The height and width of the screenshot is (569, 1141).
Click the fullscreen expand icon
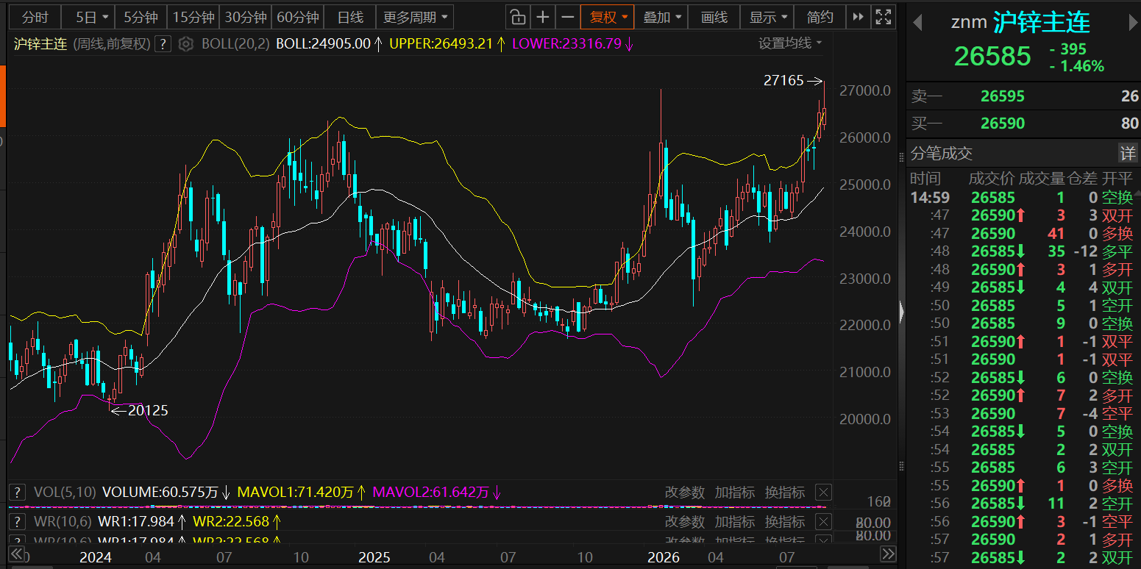click(x=884, y=17)
